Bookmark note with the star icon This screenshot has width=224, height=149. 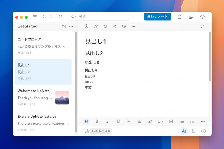[105, 26]
